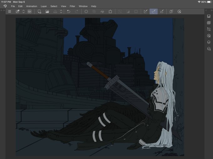Click the Save icon in command bar
The height and width of the screenshot is (159, 213).
pyautogui.click(x=55, y=12)
